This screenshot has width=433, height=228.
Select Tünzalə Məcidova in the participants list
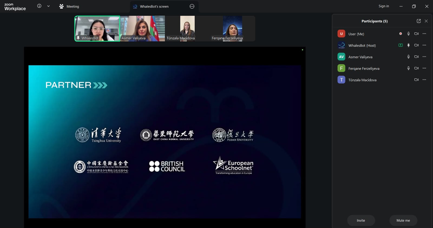click(362, 80)
